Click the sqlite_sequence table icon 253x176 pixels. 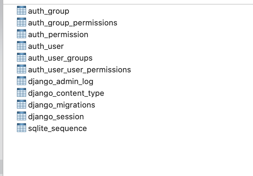pos(21,128)
